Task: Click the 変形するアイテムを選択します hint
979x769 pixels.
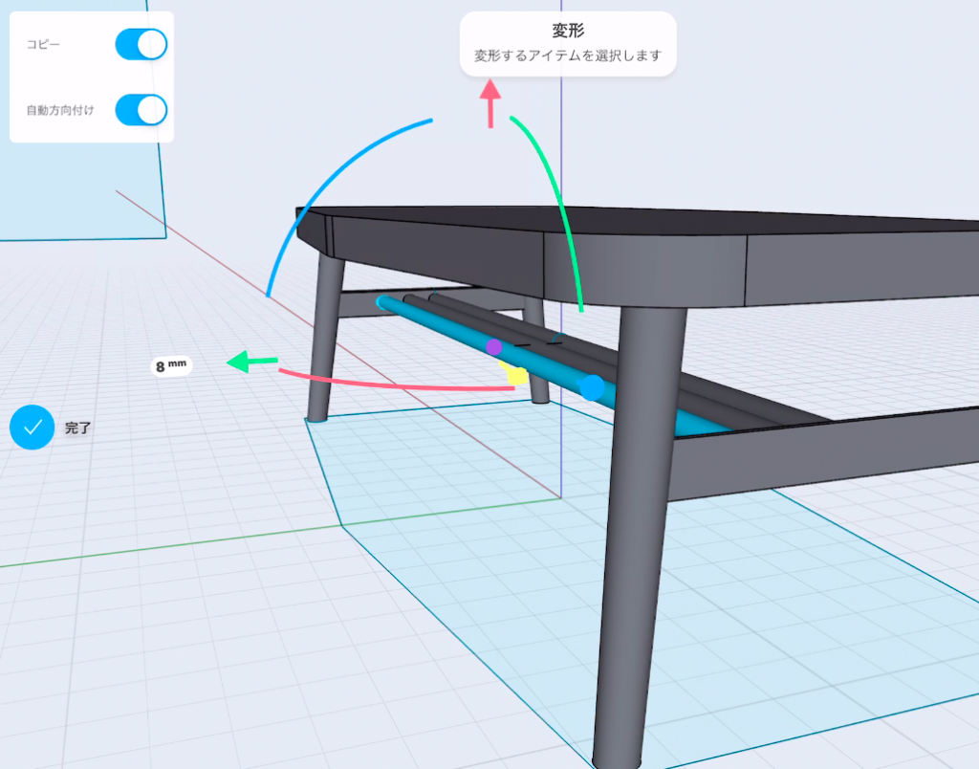Action: click(568, 55)
